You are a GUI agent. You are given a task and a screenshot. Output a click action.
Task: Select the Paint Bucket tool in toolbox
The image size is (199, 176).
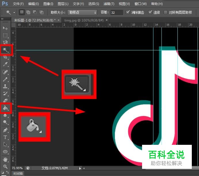point(5,108)
